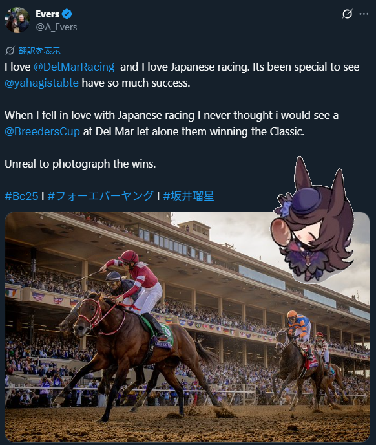This screenshot has width=376, height=445.
Task: Open the #坂井瑠星 hashtag
Action: pyautogui.click(x=189, y=196)
